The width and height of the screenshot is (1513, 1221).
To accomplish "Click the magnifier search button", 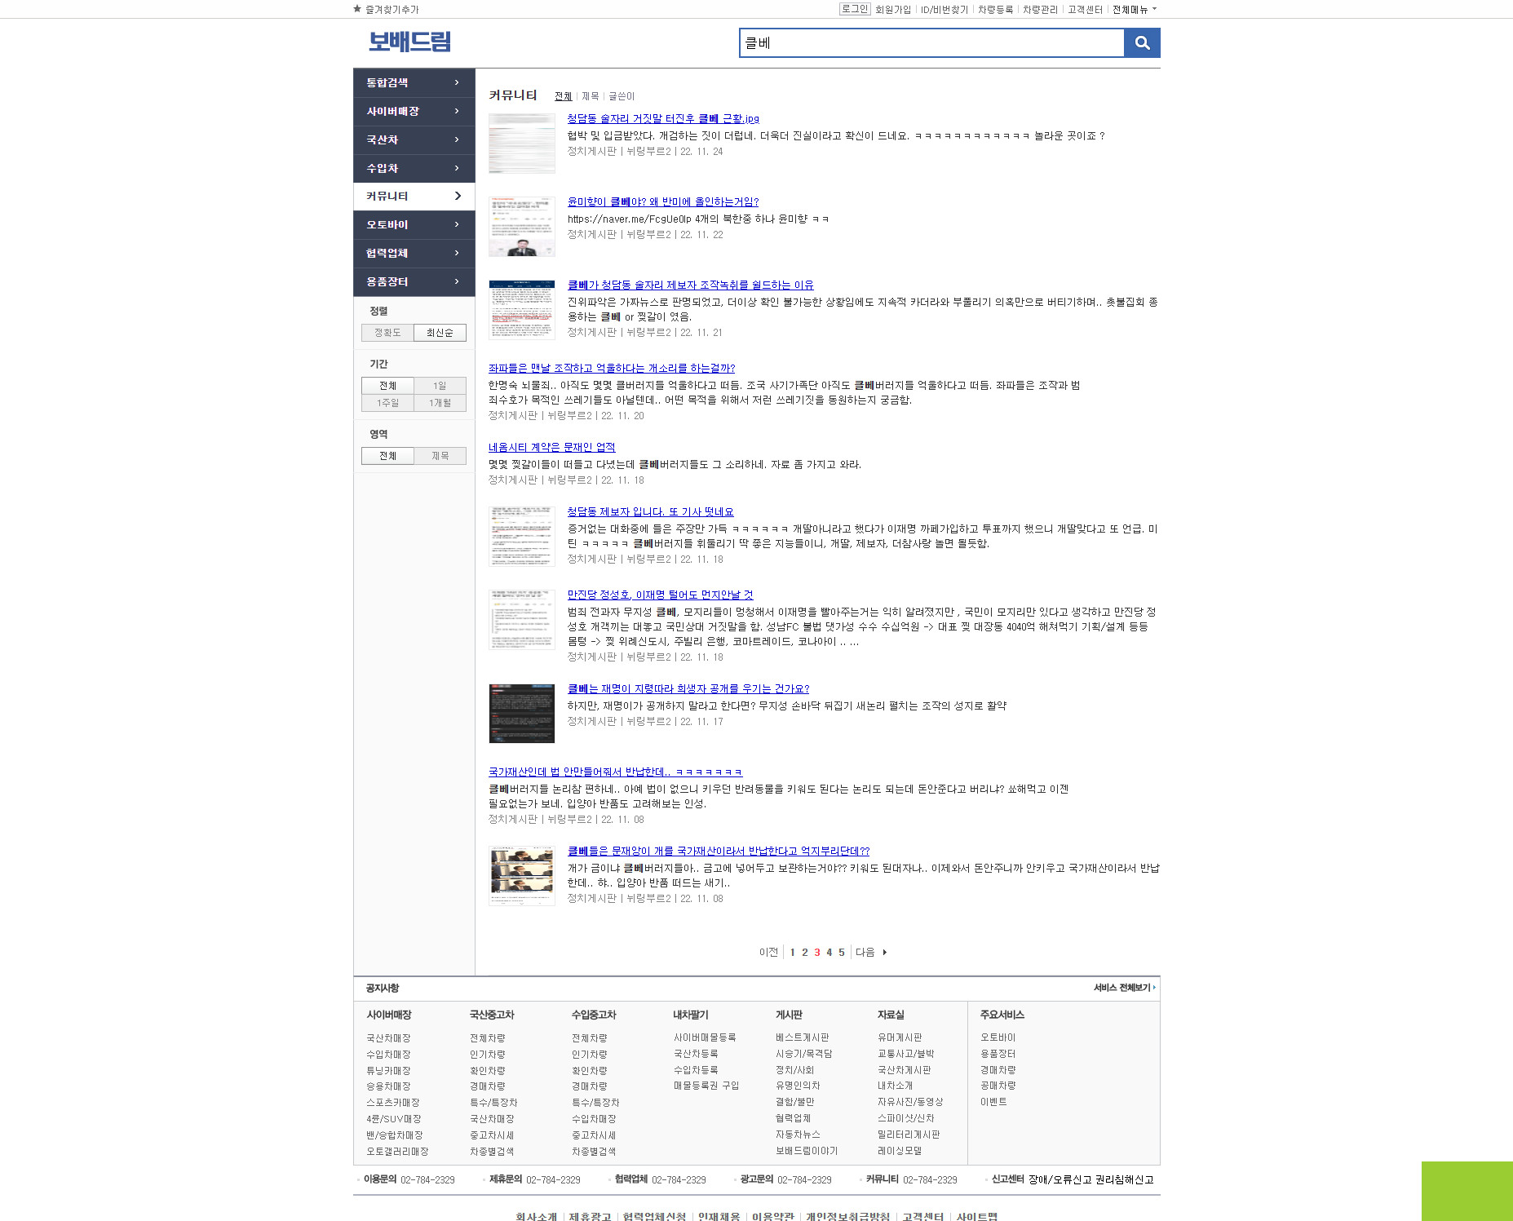I will (x=1142, y=43).
